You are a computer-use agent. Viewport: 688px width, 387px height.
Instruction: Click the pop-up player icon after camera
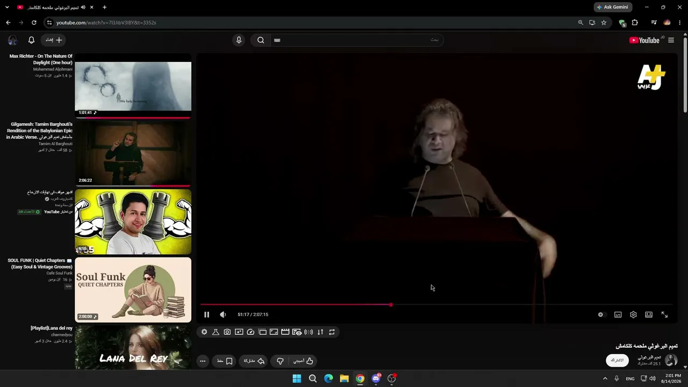pos(239,332)
